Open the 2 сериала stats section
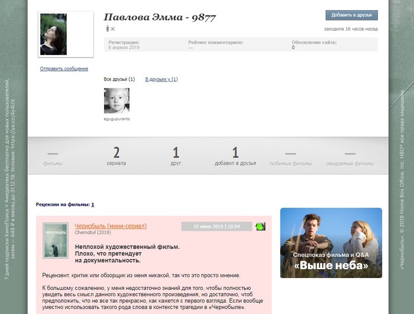The image size is (414, 314). (117, 156)
